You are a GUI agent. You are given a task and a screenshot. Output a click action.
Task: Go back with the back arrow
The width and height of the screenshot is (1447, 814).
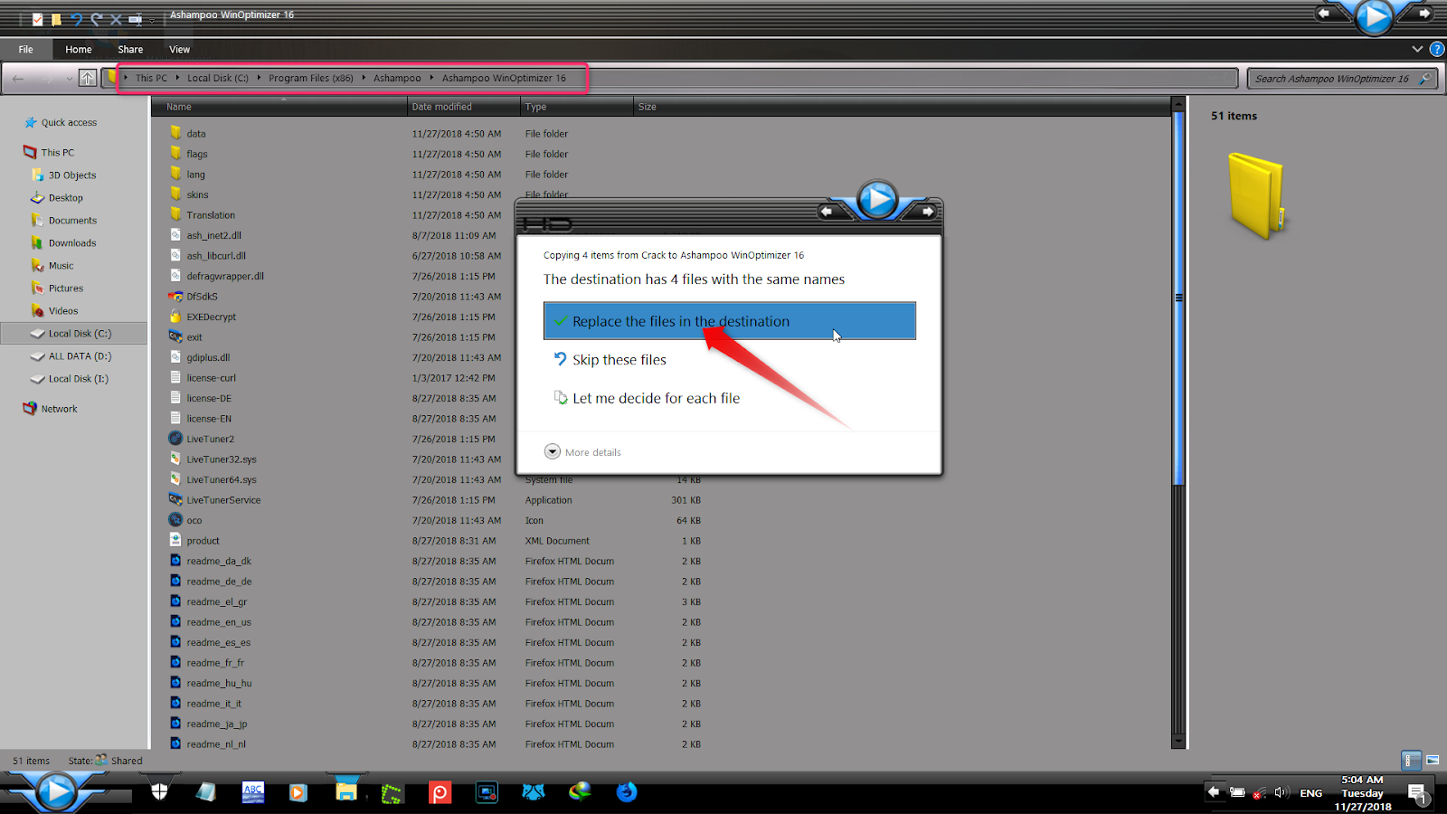18,79
